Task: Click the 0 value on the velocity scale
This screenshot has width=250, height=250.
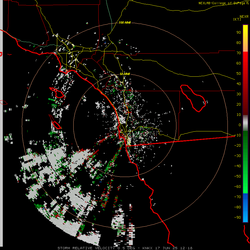Action: click(x=240, y=125)
